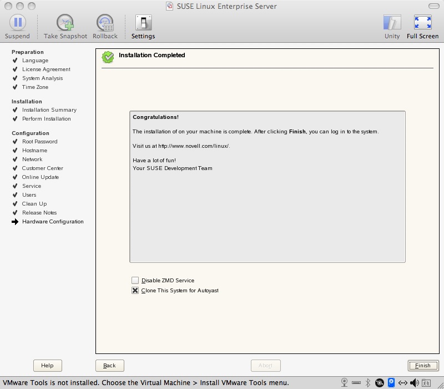This screenshot has height=389, width=444.
Task: Click the Installation Completed heading
Action: (152, 55)
